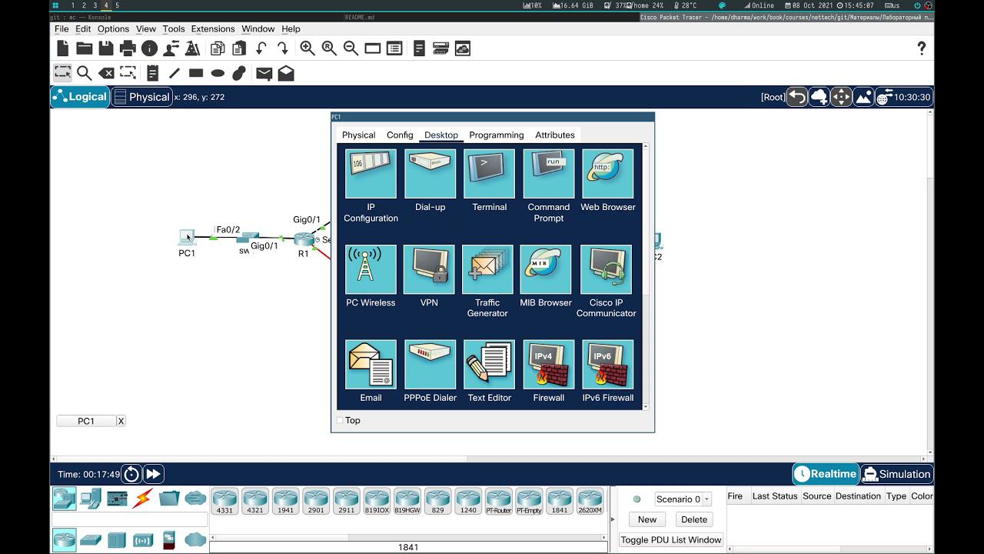Image resolution: width=984 pixels, height=554 pixels.
Task: Open the Options menu
Action: (113, 28)
